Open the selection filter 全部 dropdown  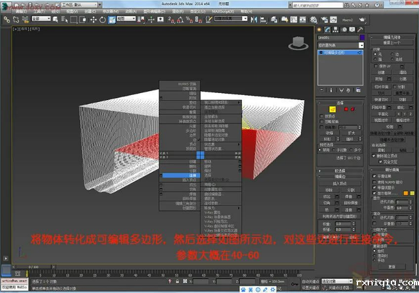tap(41, 19)
